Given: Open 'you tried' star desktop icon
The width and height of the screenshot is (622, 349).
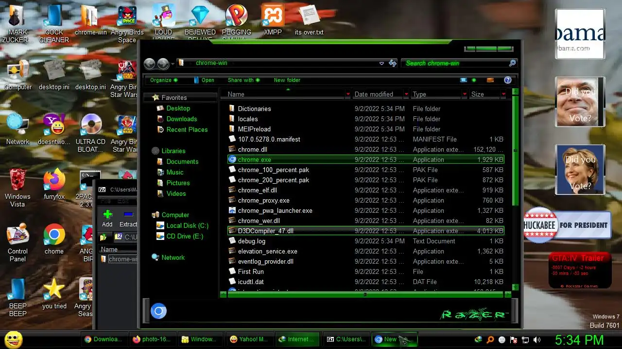Looking at the screenshot, I should coord(54,289).
